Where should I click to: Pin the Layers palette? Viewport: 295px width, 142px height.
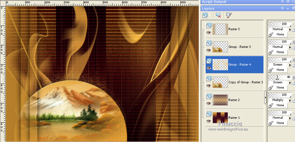click(283, 9)
